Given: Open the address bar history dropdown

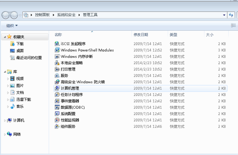Looking at the screenshot, I should point(224,15).
